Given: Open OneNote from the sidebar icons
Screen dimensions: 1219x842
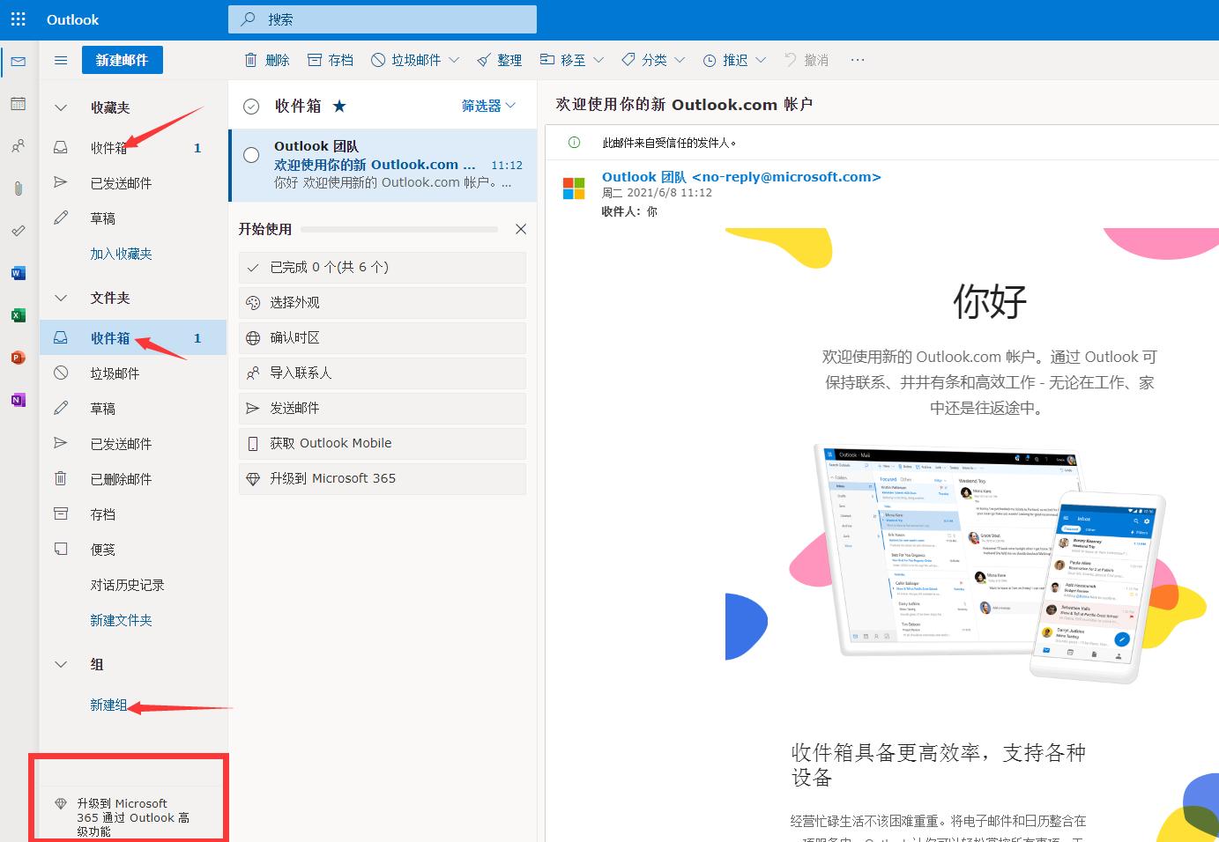Looking at the screenshot, I should pyautogui.click(x=18, y=400).
